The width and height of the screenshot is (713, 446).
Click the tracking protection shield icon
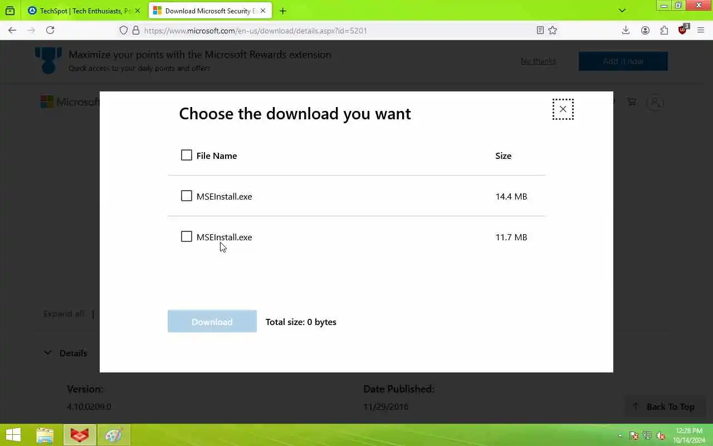[124, 31]
